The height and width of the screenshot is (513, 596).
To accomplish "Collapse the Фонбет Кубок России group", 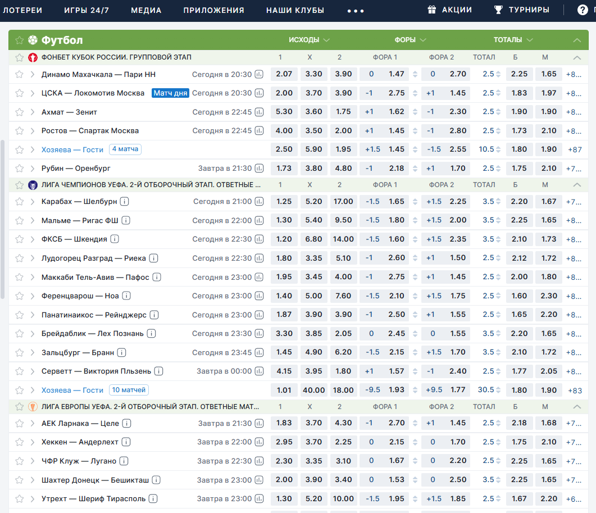I will click(x=577, y=58).
